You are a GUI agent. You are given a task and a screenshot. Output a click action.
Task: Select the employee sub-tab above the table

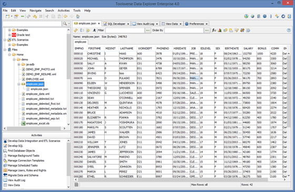click(80, 42)
